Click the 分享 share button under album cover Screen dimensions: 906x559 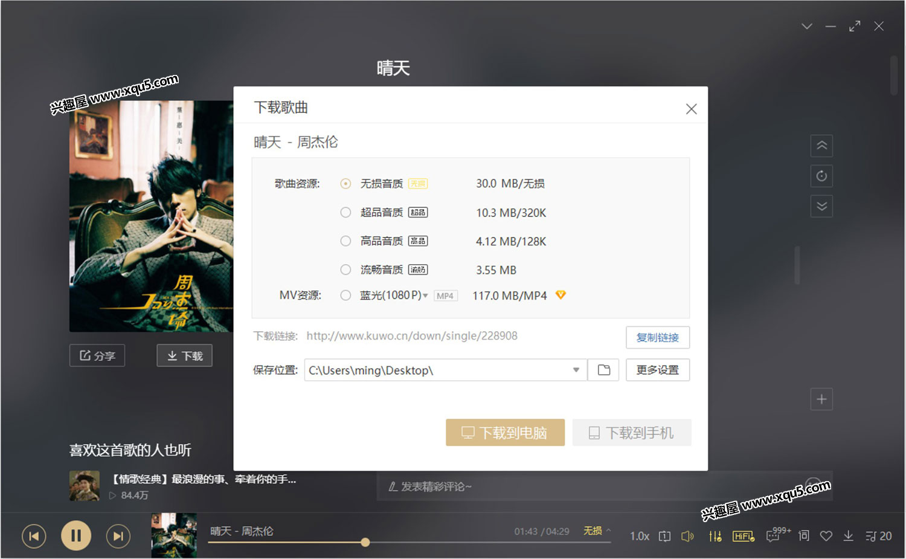pyautogui.click(x=97, y=355)
